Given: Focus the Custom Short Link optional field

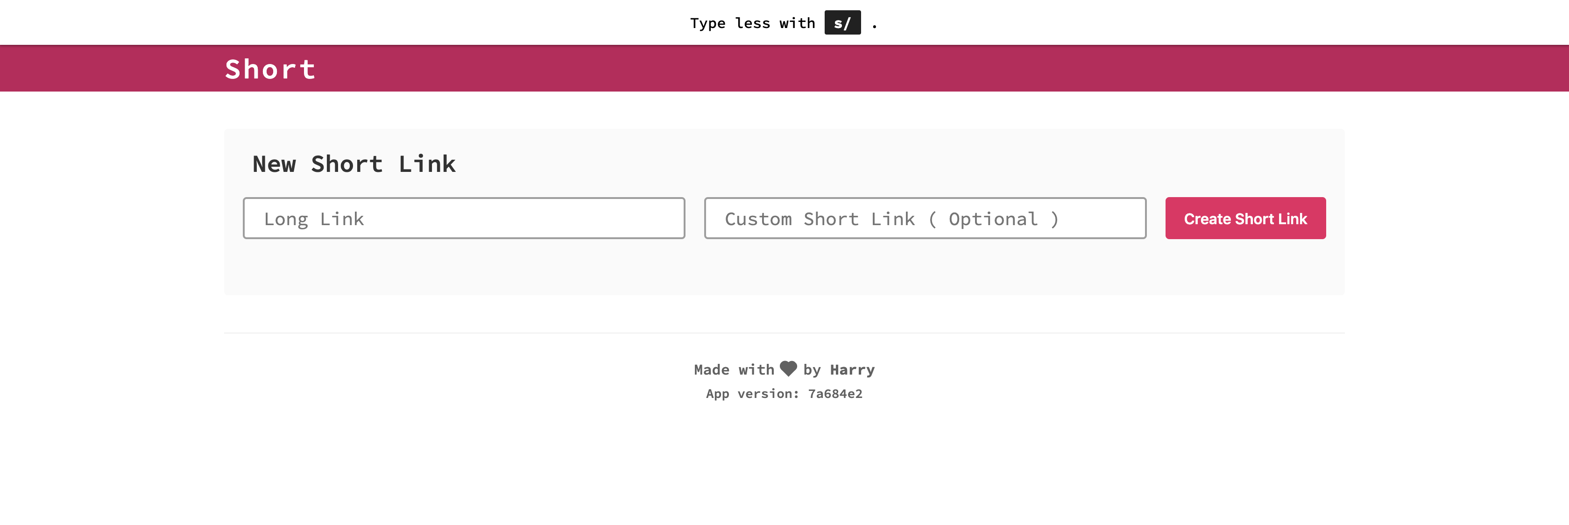Looking at the screenshot, I should point(925,218).
